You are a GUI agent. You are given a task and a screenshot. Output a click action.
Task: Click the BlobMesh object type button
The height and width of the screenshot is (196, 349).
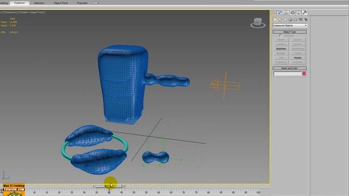(281, 48)
